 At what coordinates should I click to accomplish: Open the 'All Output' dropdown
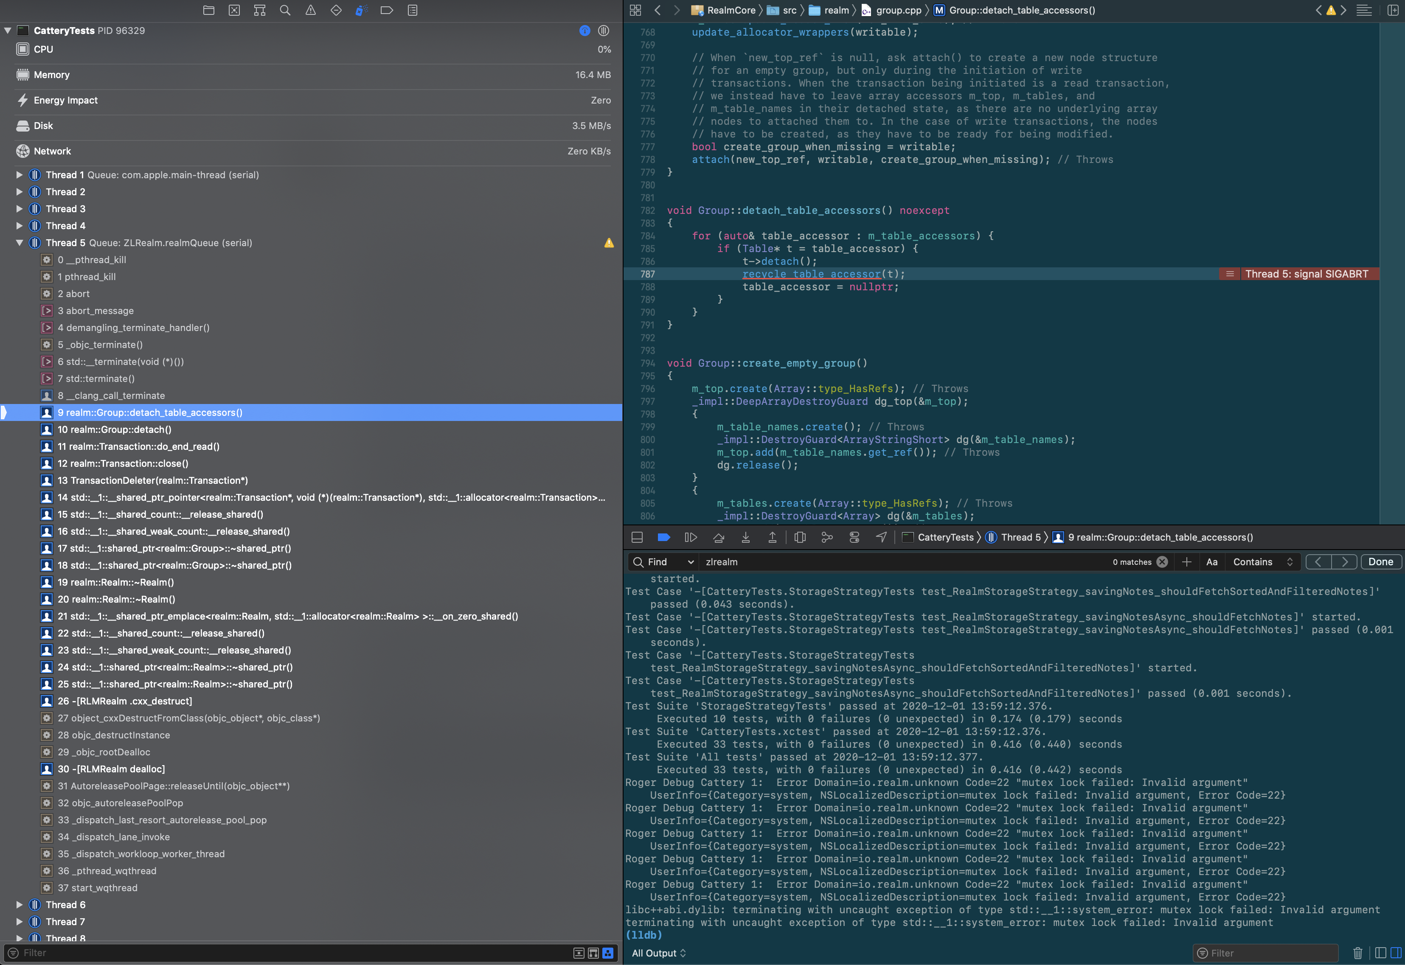point(659,953)
